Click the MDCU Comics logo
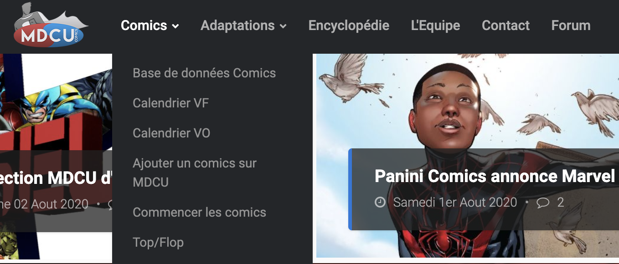The width and height of the screenshot is (619, 264). point(51,26)
